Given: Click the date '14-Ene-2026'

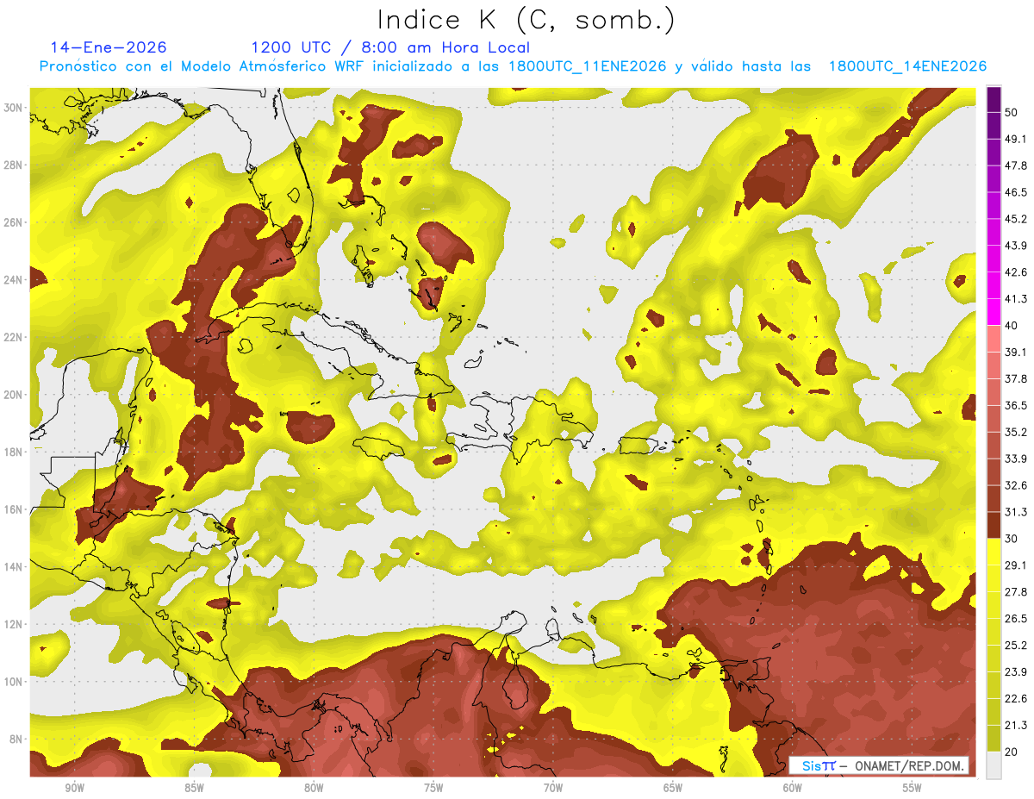Looking at the screenshot, I should click(109, 47).
